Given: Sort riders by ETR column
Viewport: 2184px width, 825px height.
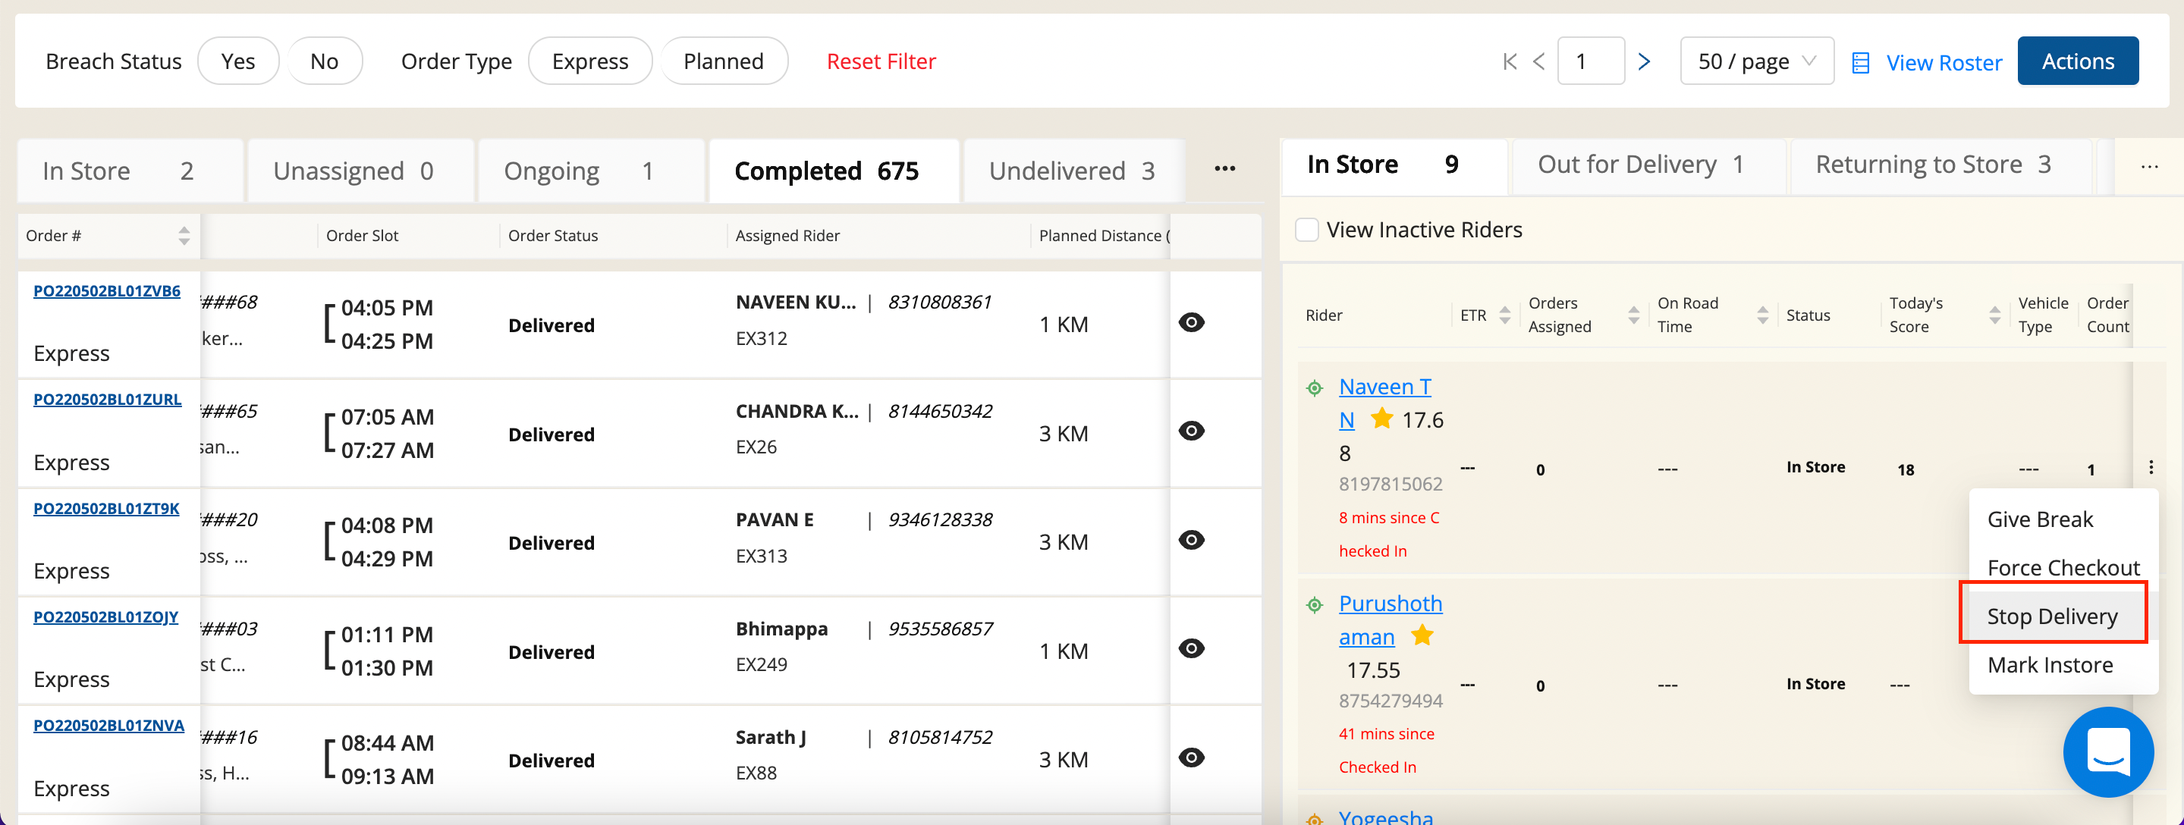Looking at the screenshot, I should coord(1505,315).
